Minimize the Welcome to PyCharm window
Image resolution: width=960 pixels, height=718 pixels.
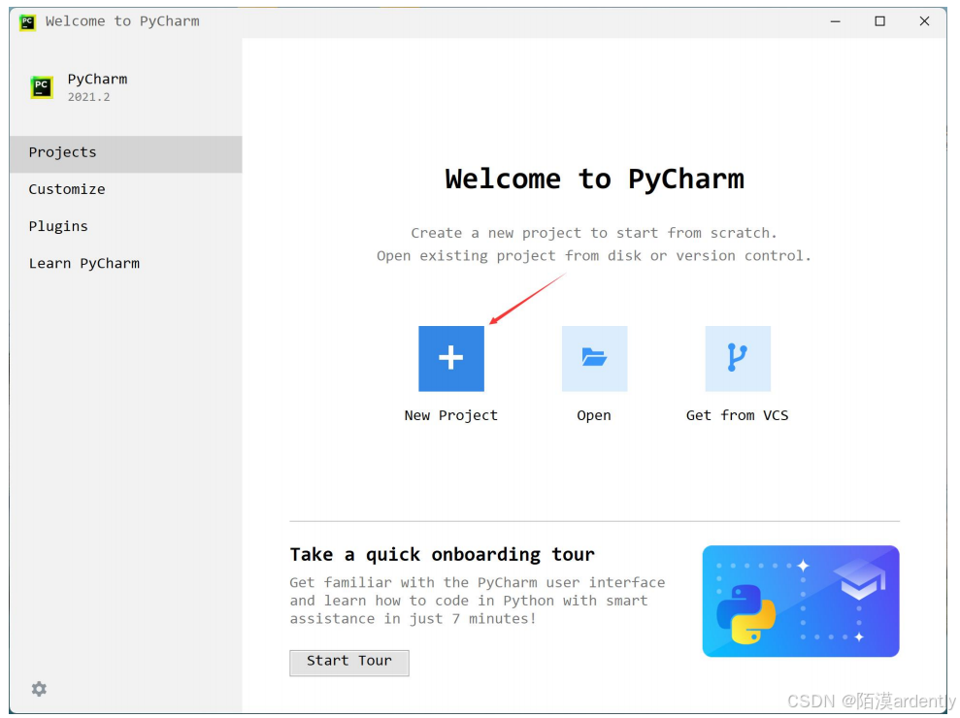tap(835, 22)
